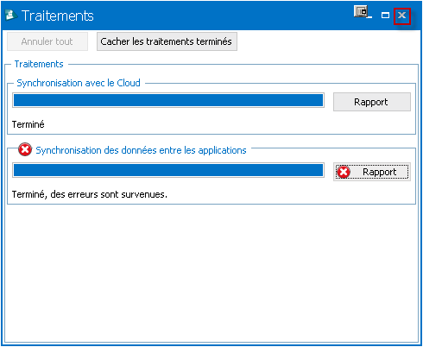The height and width of the screenshot is (347, 423).
Task: Click the red error icon beside Synchronisation des données
Action: click(x=25, y=149)
